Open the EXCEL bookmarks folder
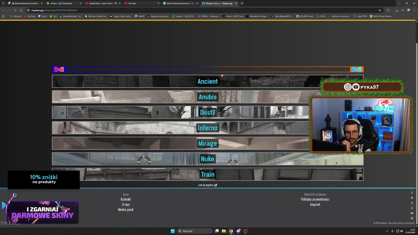Image resolution: width=418 pixels, height=235 pixels. tap(321, 16)
